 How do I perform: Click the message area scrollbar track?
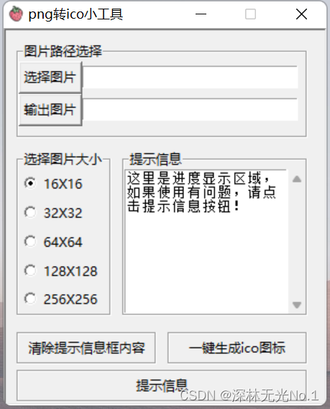pos(297,242)
